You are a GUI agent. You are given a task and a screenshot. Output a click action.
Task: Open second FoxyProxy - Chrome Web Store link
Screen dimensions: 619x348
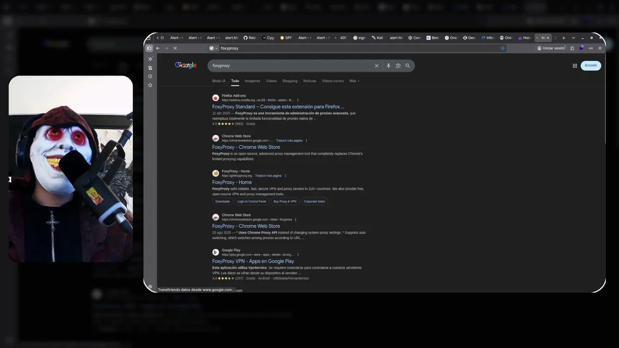[x=246, y=226]
